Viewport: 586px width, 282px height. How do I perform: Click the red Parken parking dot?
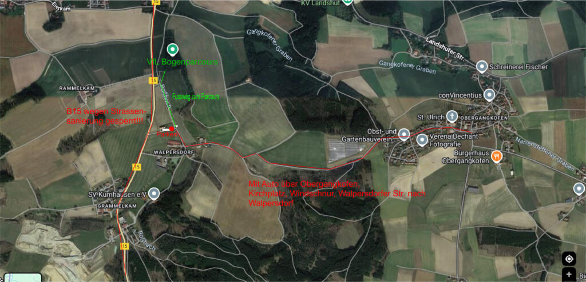[171, 128]
